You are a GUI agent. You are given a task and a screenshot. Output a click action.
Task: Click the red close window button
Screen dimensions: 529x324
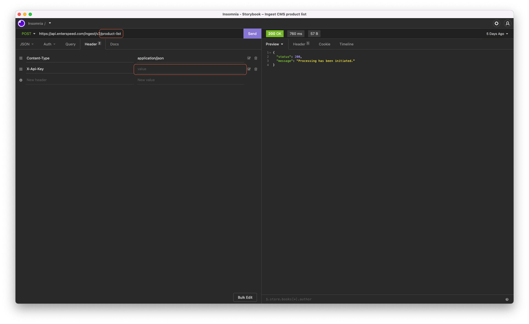pos(19,14)
